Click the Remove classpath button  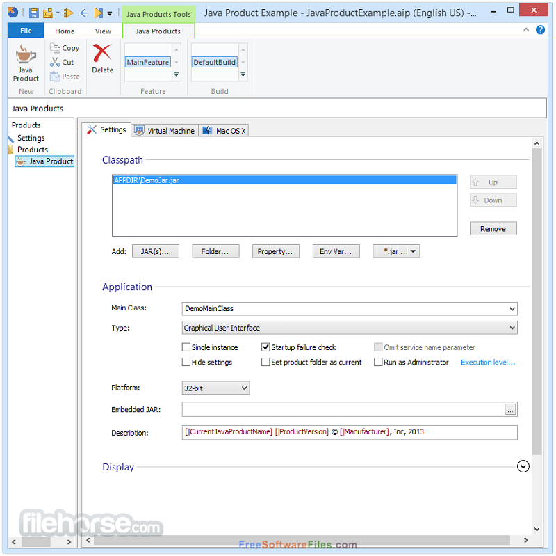pos(493,229)
